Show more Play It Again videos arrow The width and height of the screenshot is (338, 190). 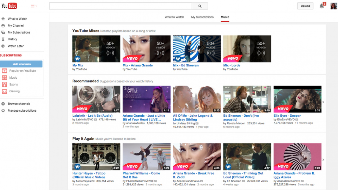[x=323, y=160]
